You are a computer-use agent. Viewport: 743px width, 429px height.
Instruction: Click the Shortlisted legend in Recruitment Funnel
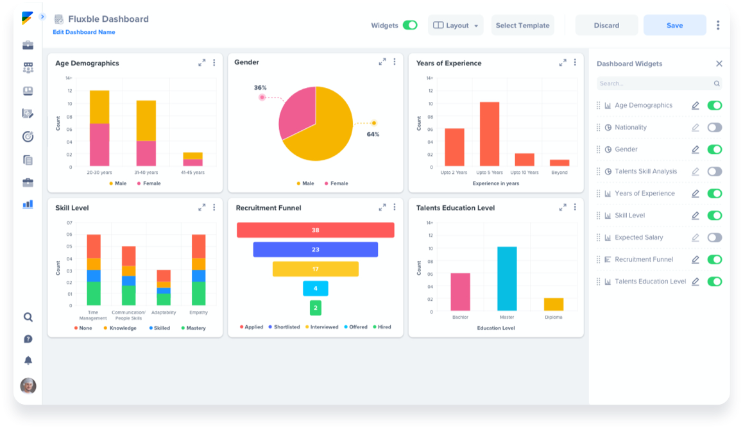(x=284, y=327)
